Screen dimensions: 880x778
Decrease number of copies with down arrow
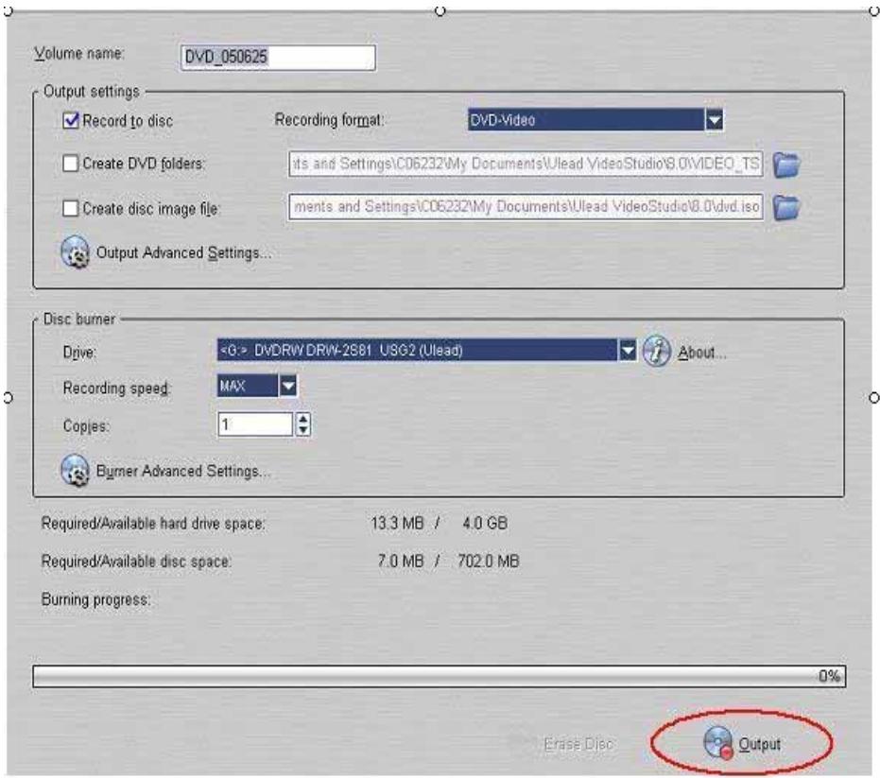[x=303, y=430]
